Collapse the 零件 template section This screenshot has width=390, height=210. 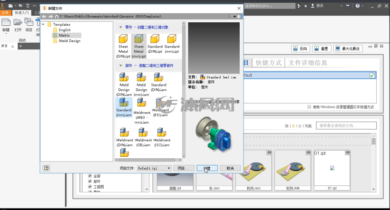[x=121, y=28]
